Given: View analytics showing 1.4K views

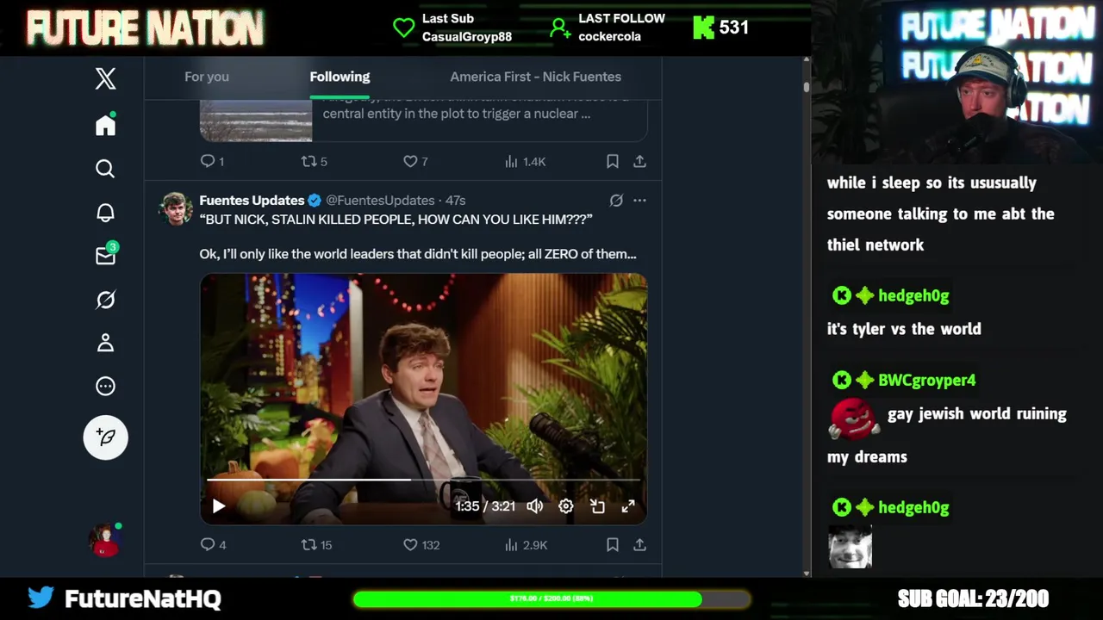Looking at the screenshot, I should click(x=525, y=161).
